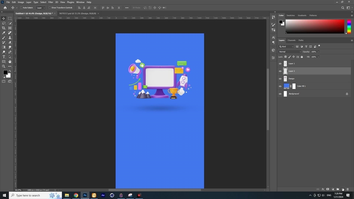Enable the Auto-Select checkbox
The height and width of the screenshot is (199, 354).
point(22,8)
